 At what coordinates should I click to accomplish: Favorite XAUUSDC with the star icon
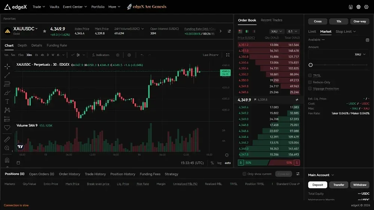(x=45, y=31)
